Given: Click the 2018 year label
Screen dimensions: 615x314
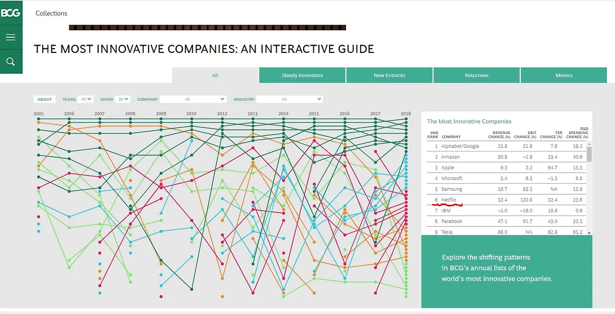Looking at the screenshot, I should click(x=406, y=114).
